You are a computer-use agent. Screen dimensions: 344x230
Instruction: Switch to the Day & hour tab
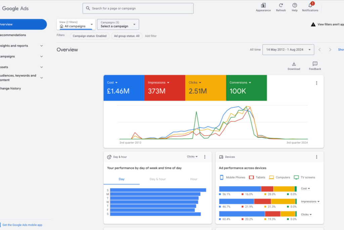click(158, 179)
